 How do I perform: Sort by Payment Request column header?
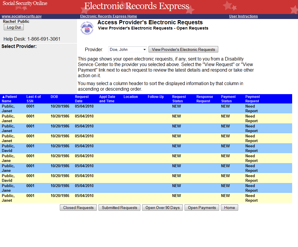pos(253,99)
